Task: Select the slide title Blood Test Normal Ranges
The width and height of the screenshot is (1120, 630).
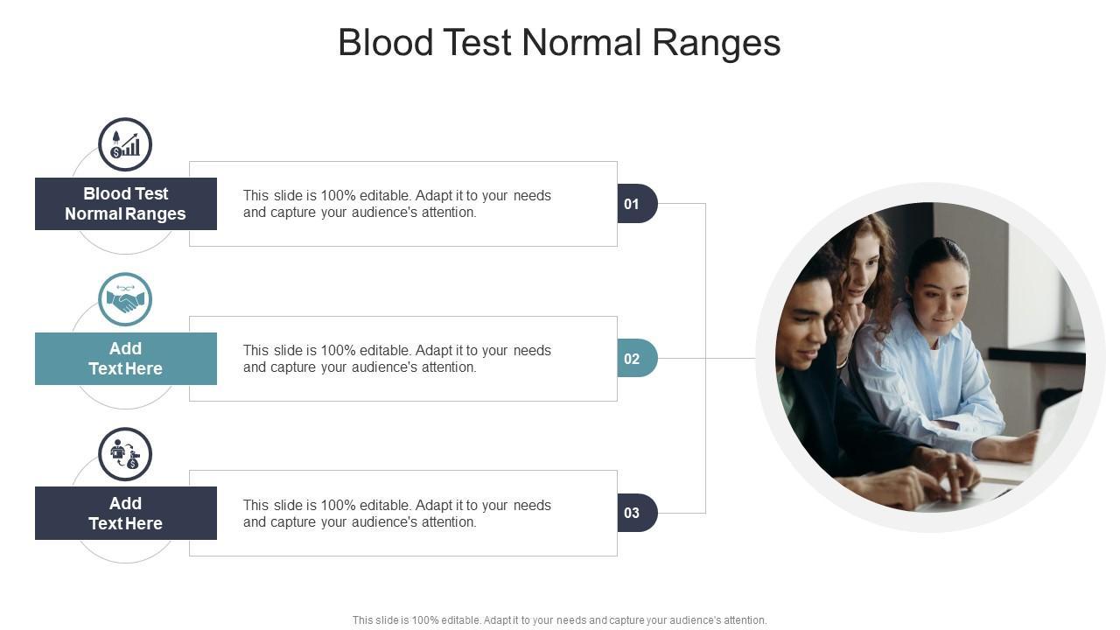Action: pyautogui.click(x=559, y=43)
